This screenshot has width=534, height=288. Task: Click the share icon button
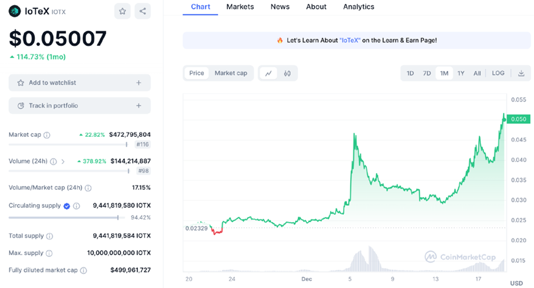(x=143, y=11)
